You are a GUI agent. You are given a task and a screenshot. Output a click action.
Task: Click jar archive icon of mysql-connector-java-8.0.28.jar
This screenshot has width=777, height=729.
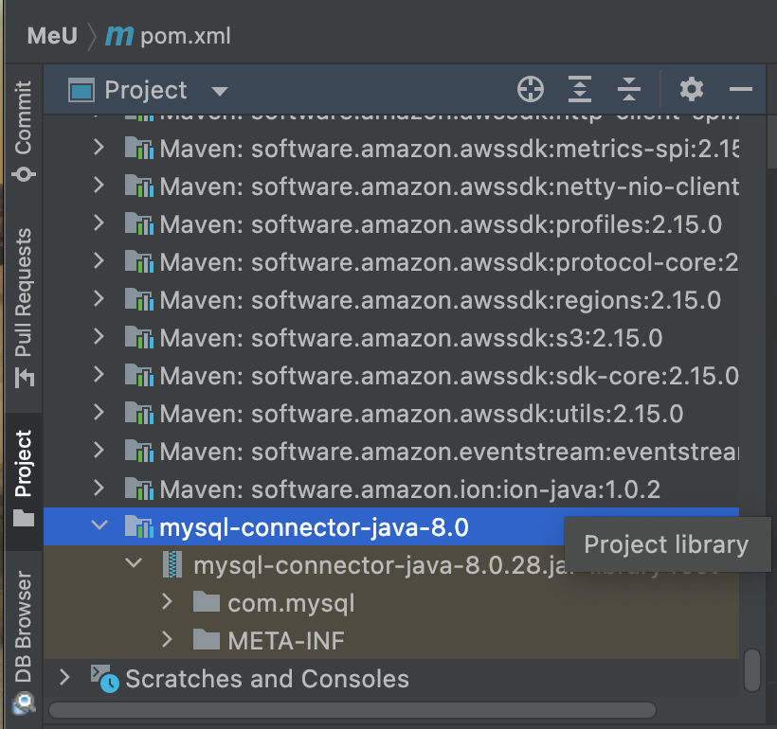click(x=172, y=564)
